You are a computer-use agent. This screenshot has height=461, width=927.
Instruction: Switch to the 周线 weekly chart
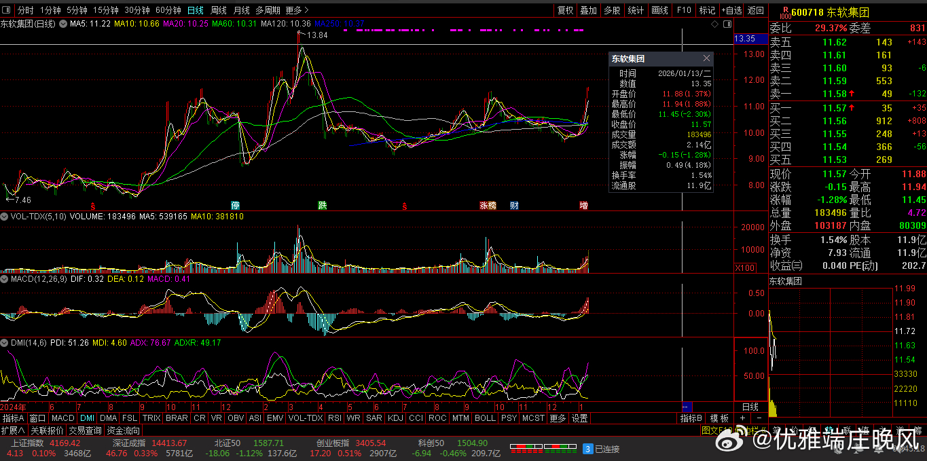(x=218, y=10)
